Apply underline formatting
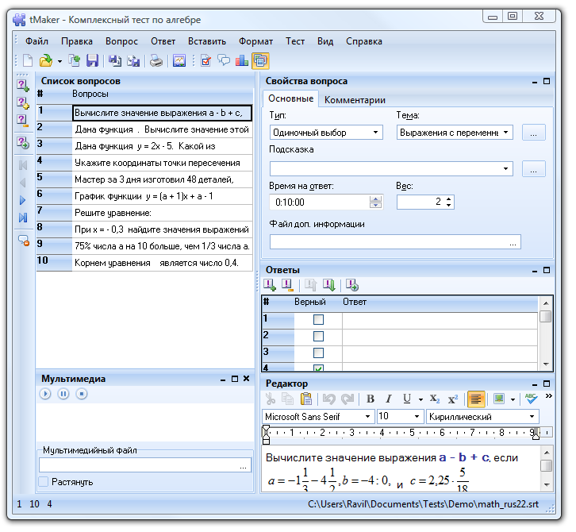Viewport: 576px width, 532px height. [407, 399]
